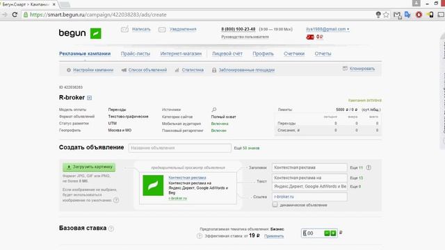
Task: Click the Begun green logo
Action: (x=96, y=33)
